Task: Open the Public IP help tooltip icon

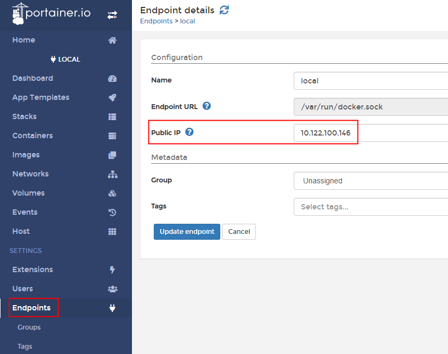Action: point(189,132)
